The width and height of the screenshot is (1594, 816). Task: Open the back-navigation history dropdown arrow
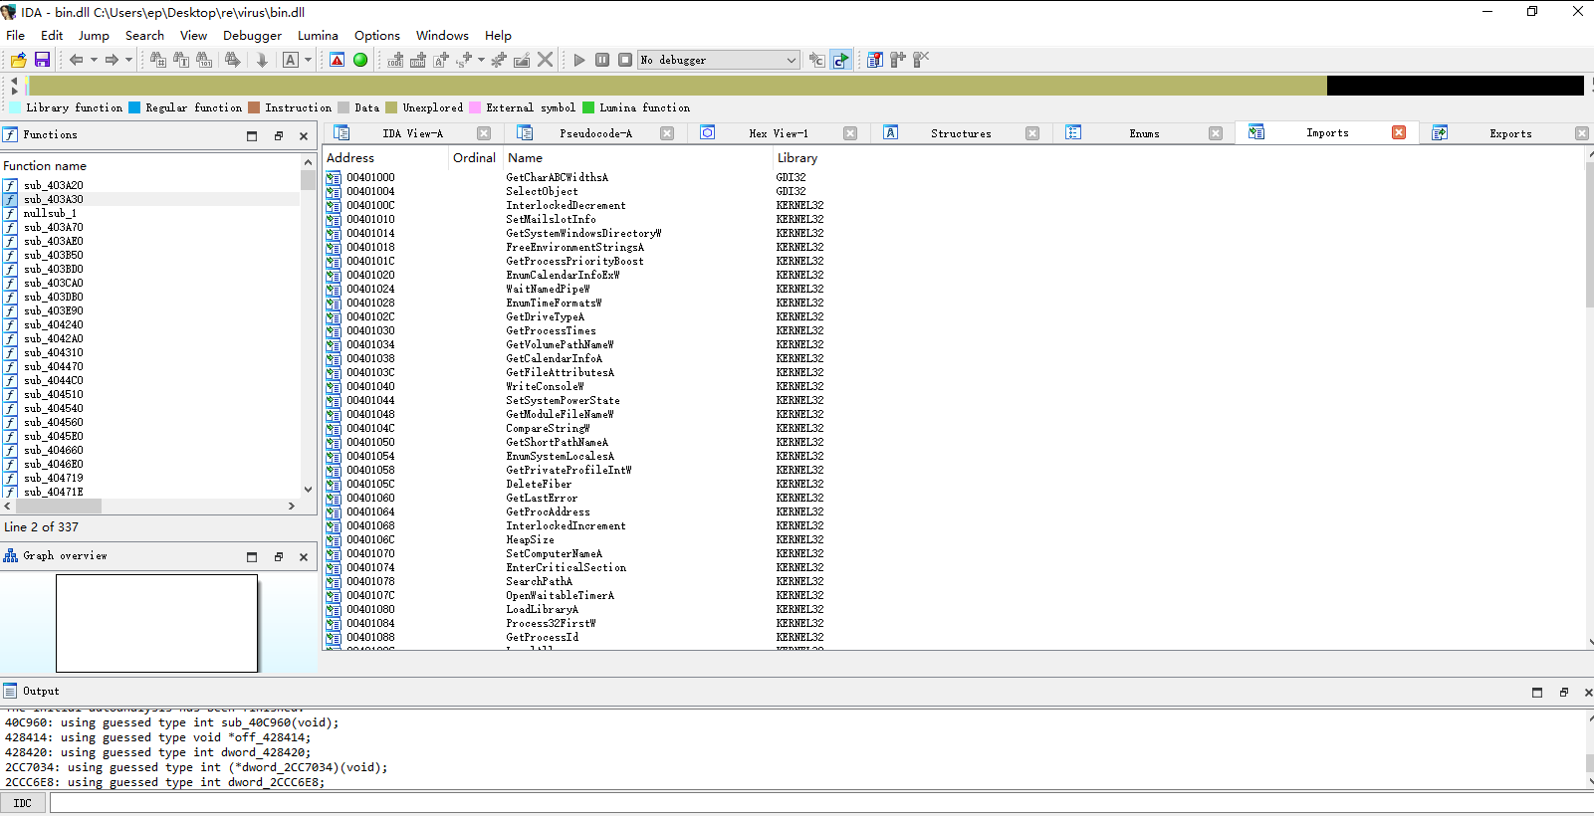tap(94, 60)
